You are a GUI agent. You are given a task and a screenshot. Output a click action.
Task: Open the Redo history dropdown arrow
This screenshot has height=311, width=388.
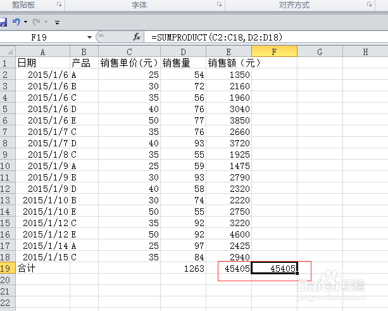tap(46, 22)
